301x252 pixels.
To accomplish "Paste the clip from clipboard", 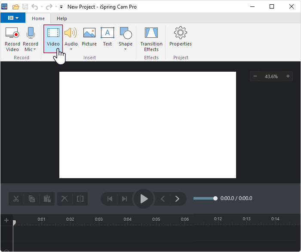I will pyautogui.click(x=47, y=199).
